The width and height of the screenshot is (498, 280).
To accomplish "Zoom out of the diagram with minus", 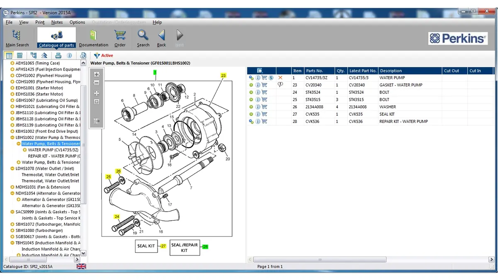I will click(97, 83).
